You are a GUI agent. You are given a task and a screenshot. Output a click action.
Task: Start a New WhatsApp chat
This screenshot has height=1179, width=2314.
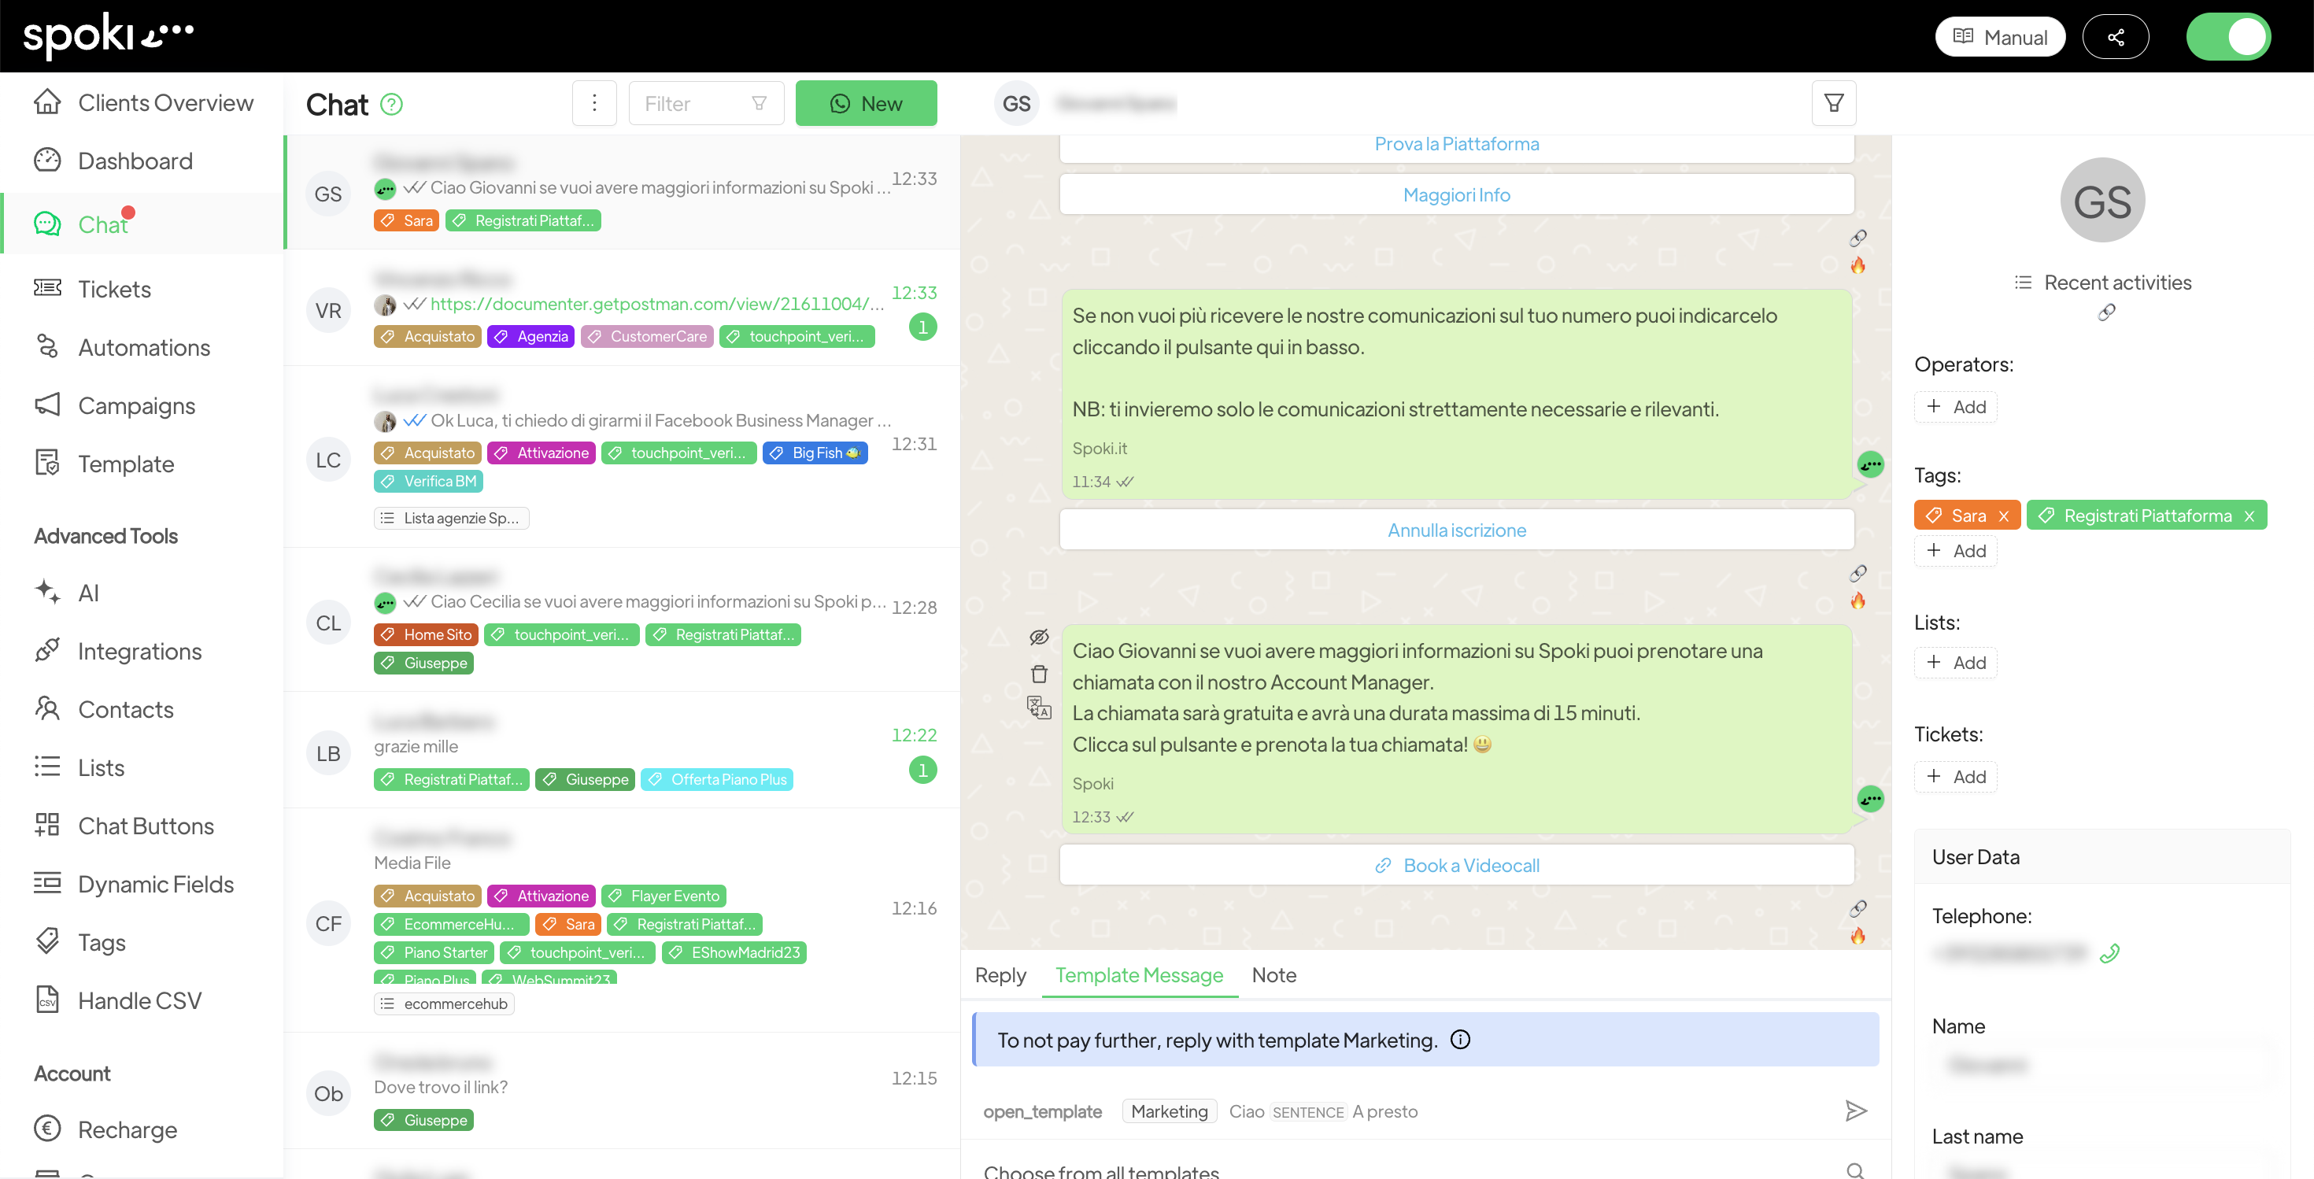pyautogui.click(x=865, y=103)
